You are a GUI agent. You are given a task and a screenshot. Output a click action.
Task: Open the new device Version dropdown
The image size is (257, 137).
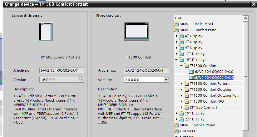click(x=166, y=80)
